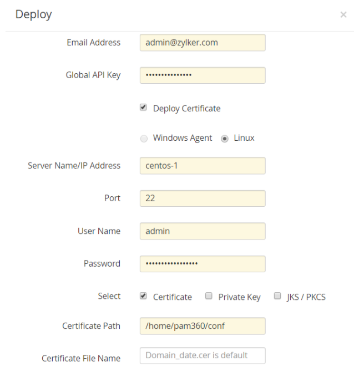Click the Email Address input field
354x372 pixels.
pyautogui.click(x=203, y=43)
